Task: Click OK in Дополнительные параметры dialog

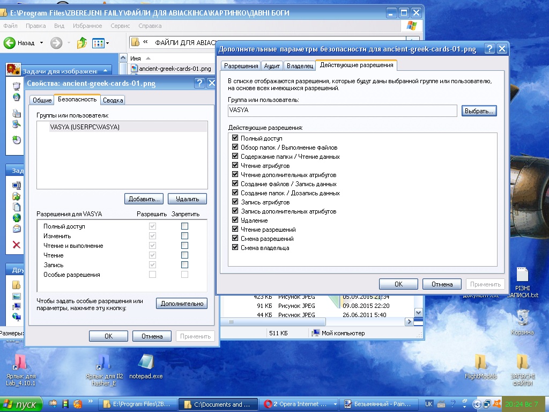Action: point(398,284)
